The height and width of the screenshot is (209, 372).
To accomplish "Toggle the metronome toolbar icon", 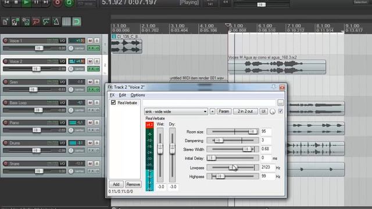I will pos(56,22).
